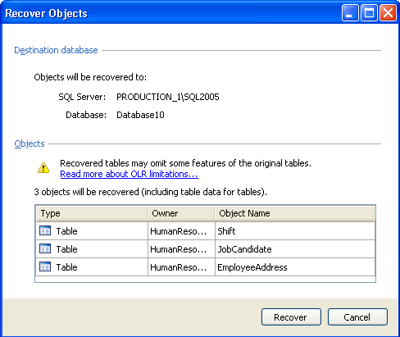The image size is (400, 337).
Task: Click the Table type text in EmployeeAddress row
Action: (66, 267)
